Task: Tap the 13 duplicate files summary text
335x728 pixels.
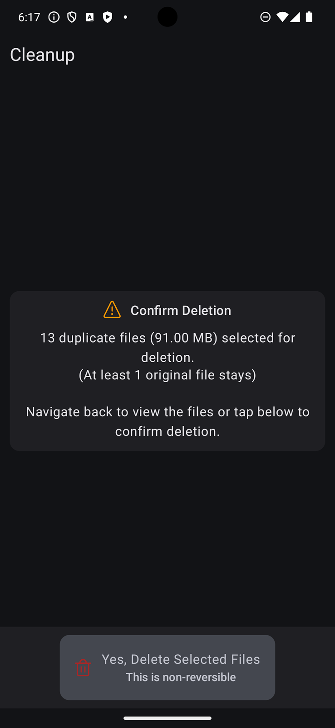Action: (x=167, y=347)
